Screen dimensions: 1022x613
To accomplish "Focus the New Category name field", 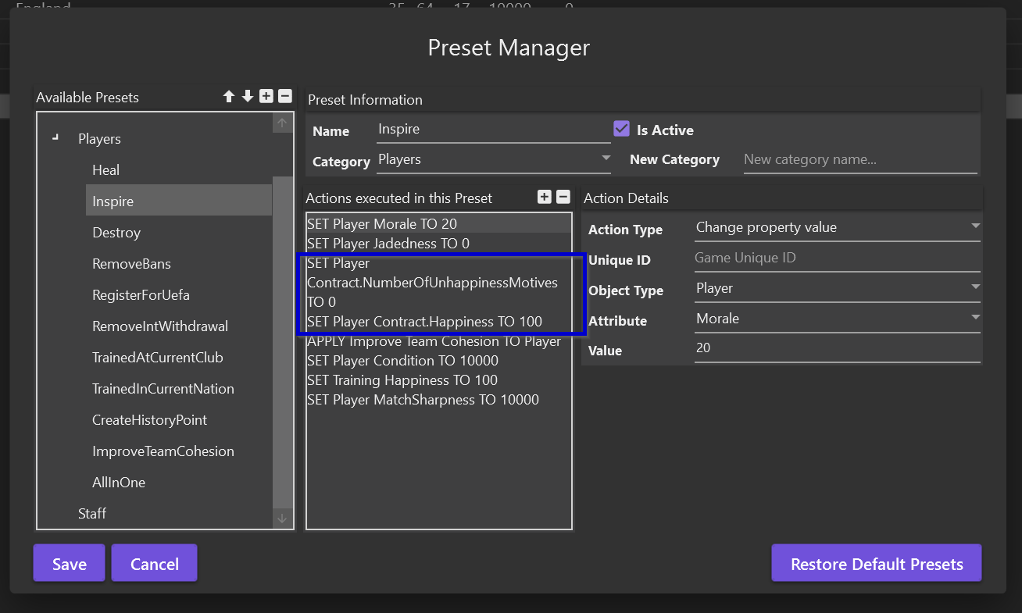I will pyautogui.click(x=859, y=159).
